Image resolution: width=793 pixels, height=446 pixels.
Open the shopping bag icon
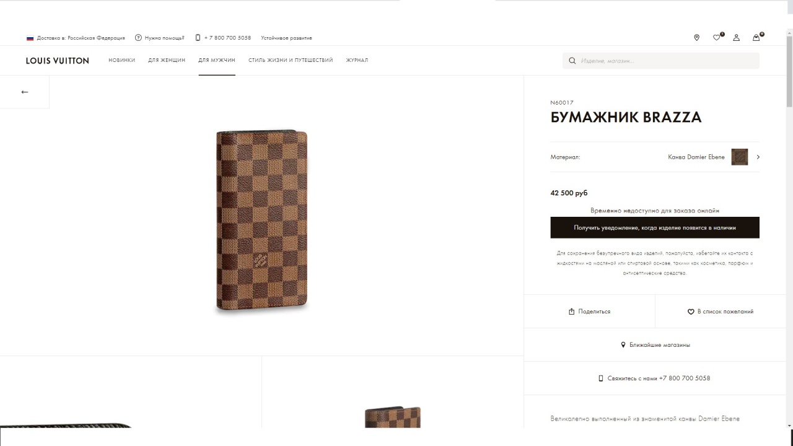(756, 38)
